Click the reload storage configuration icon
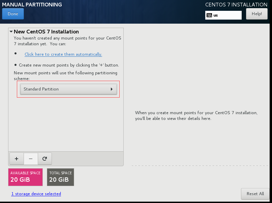This screenshot has width=272, height=203. (x=45, y=159)
